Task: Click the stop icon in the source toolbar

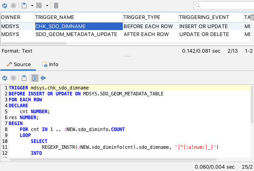Action: [13, 78]
